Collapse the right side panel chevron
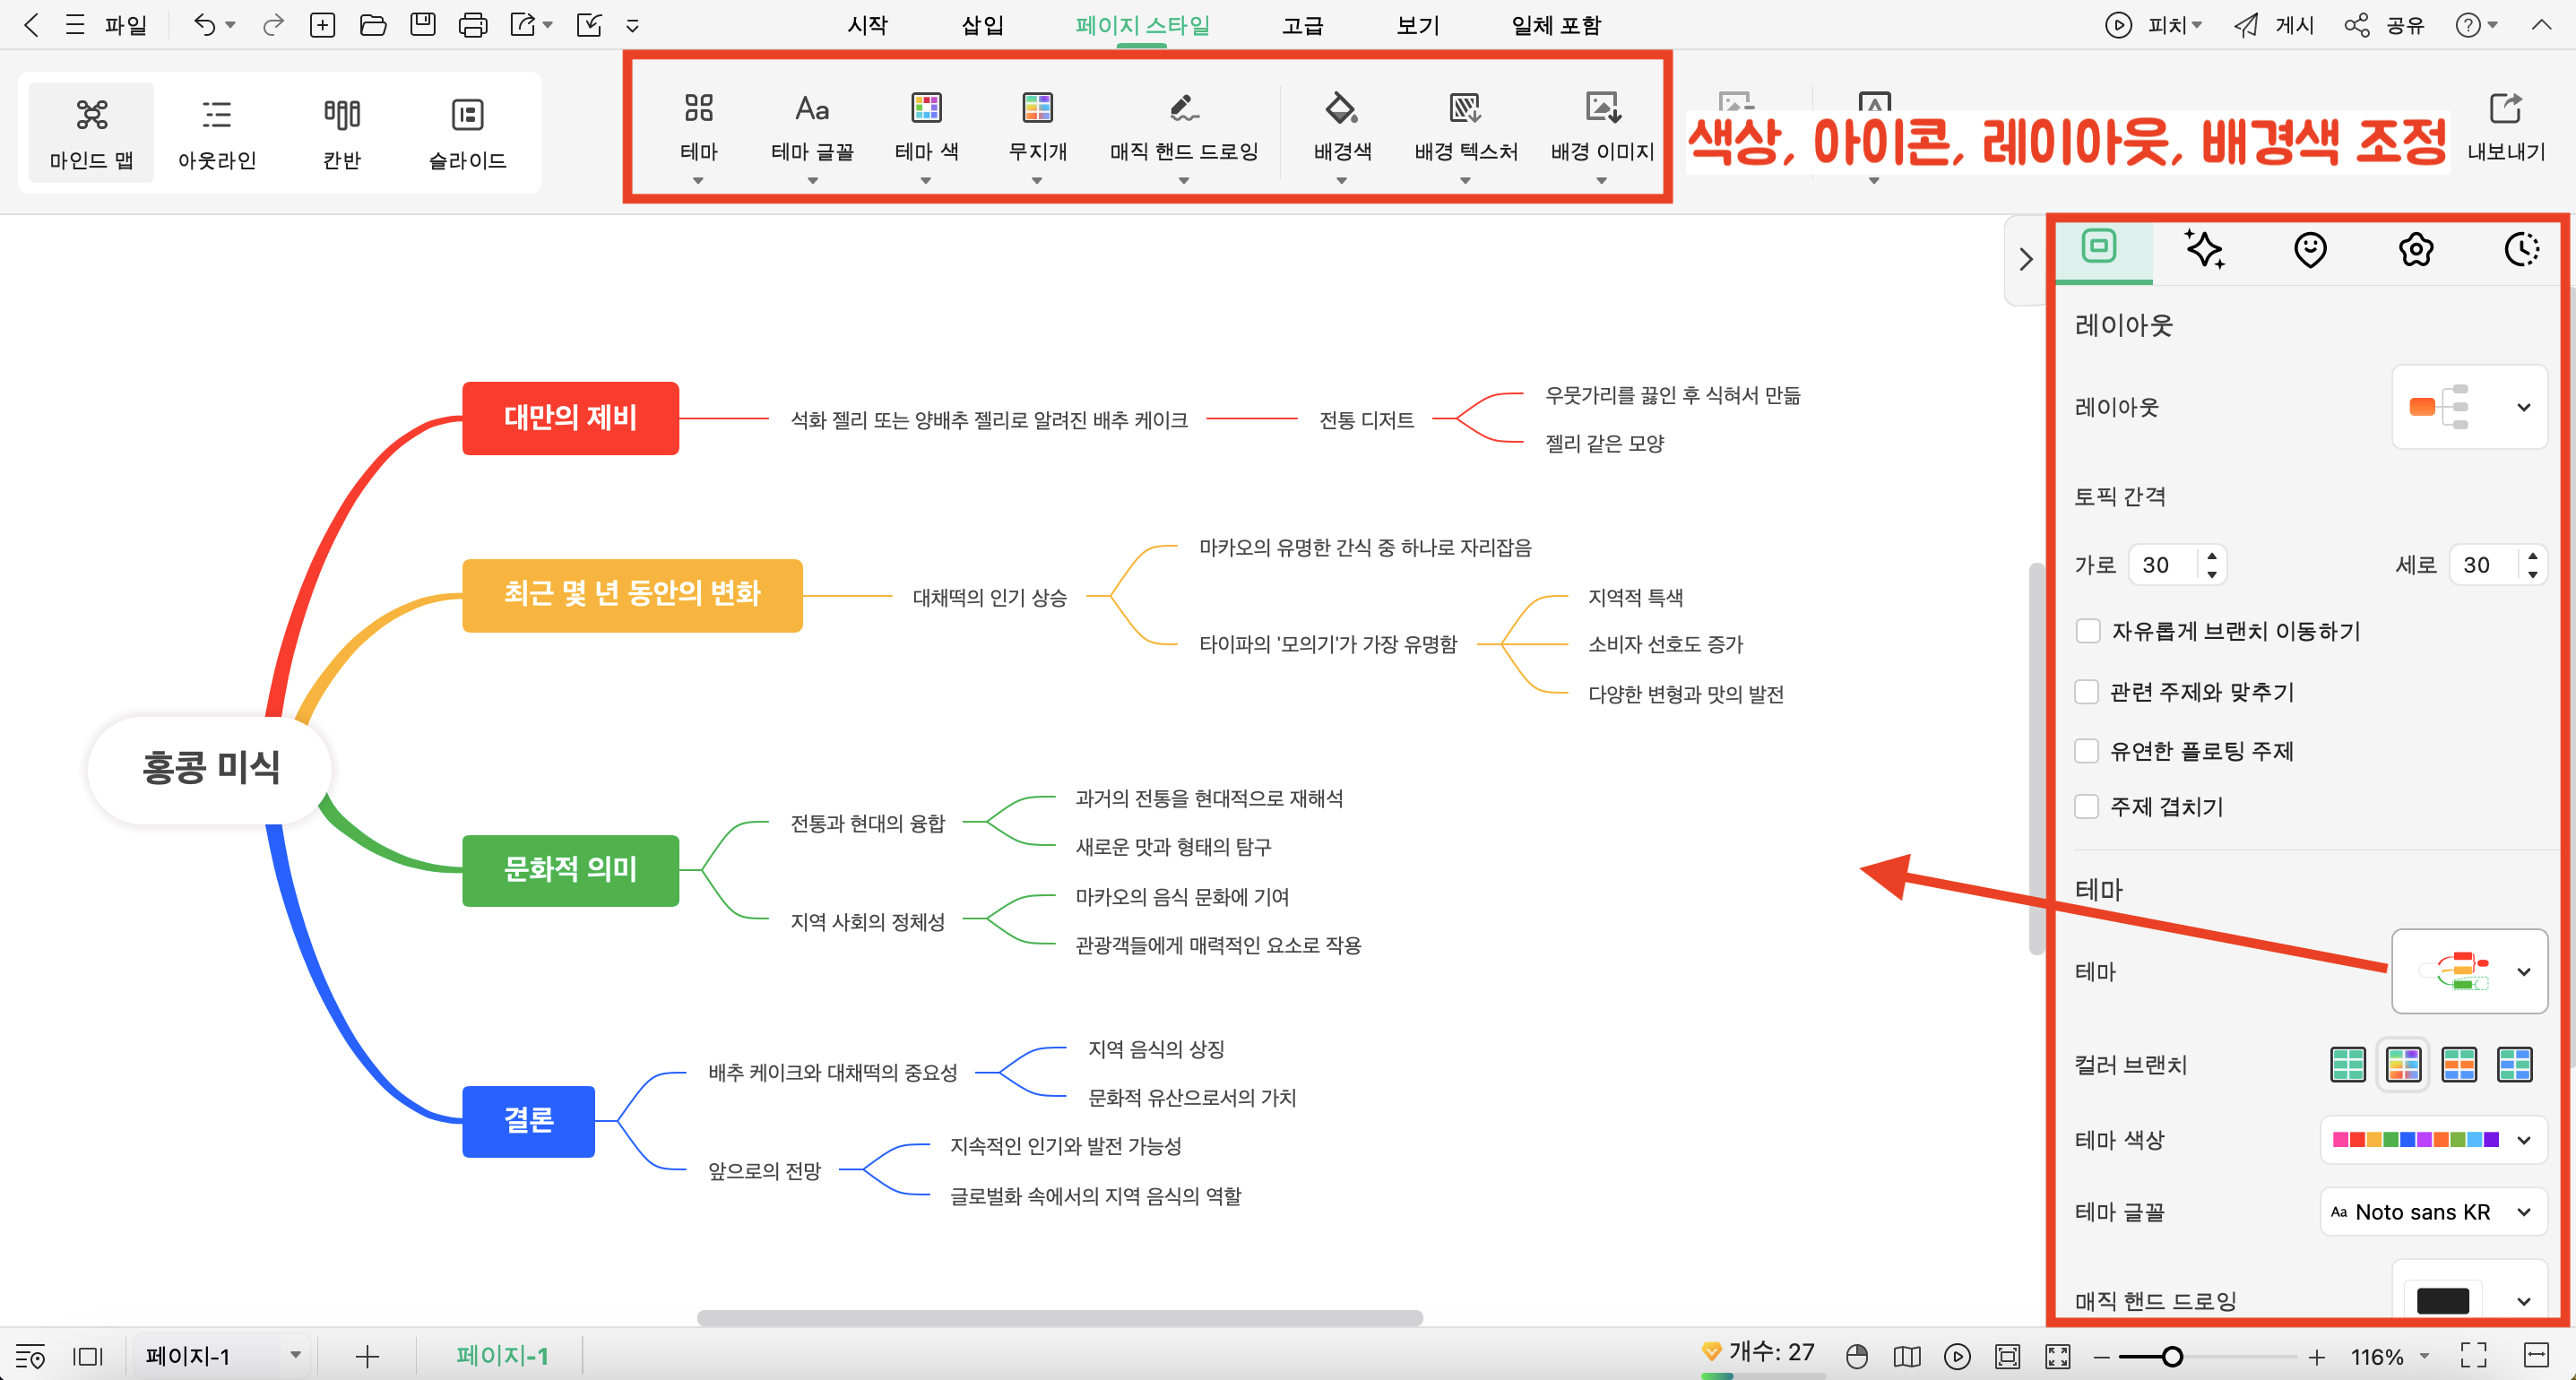Image resolution: width=2576 pixels, height=1380 pixels. [x=2025, y=259]
